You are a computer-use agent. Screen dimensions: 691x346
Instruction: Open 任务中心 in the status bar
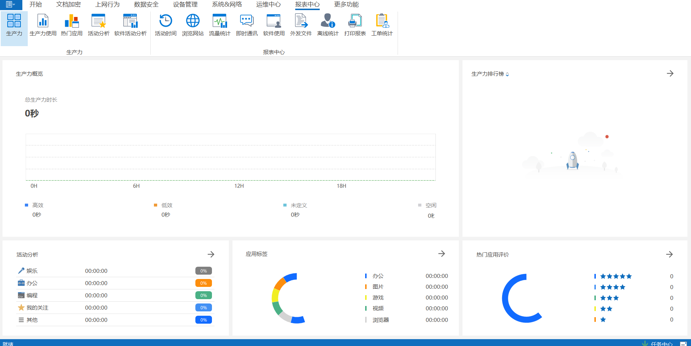[x=661, y=343]
